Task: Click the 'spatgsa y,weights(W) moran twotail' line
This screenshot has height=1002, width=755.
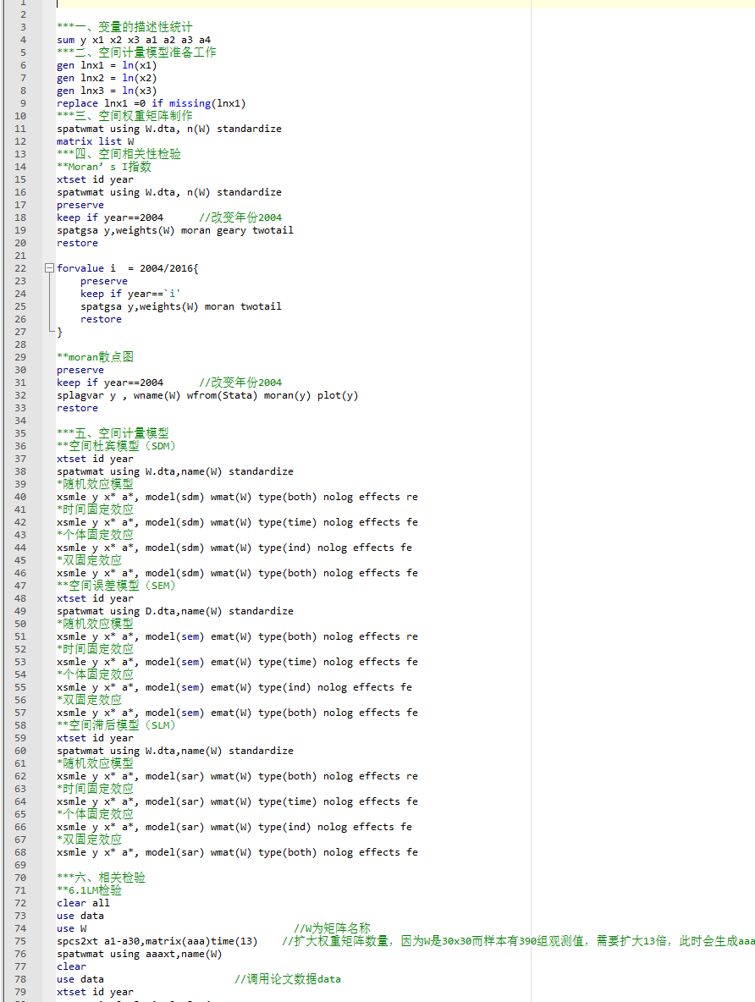Action: (181, 306)
